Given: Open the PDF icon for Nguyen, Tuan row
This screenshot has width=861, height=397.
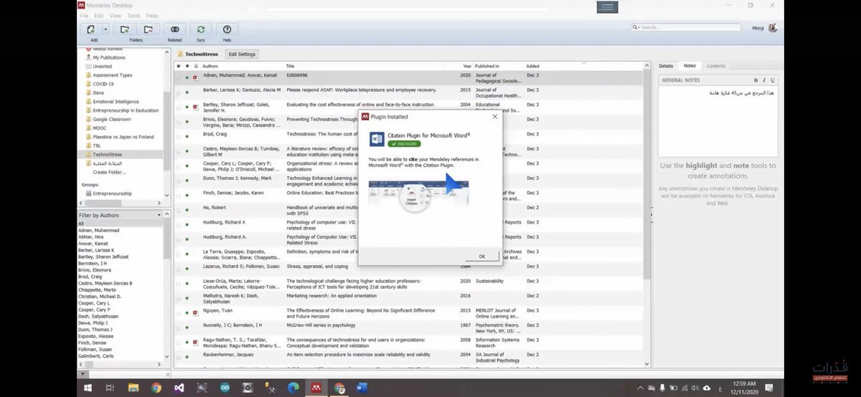Looking at the screenshot, I should (x=195, y=313).
